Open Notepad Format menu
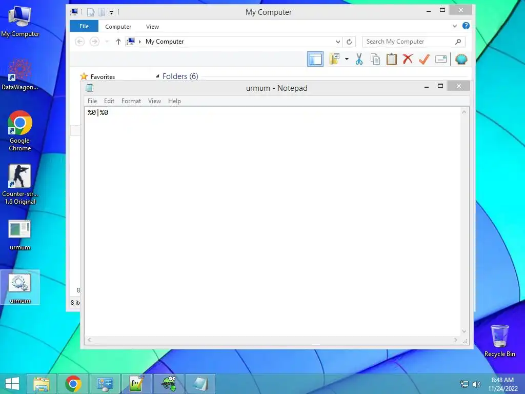The height and width of the screenshot is (394, 525). coord(131,101)
